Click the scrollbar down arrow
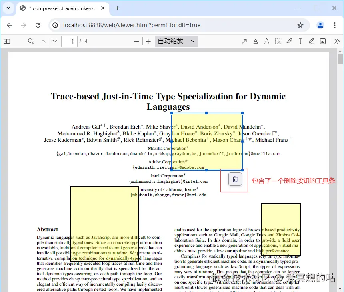This screenshot has height=292, width=344. 340,289
